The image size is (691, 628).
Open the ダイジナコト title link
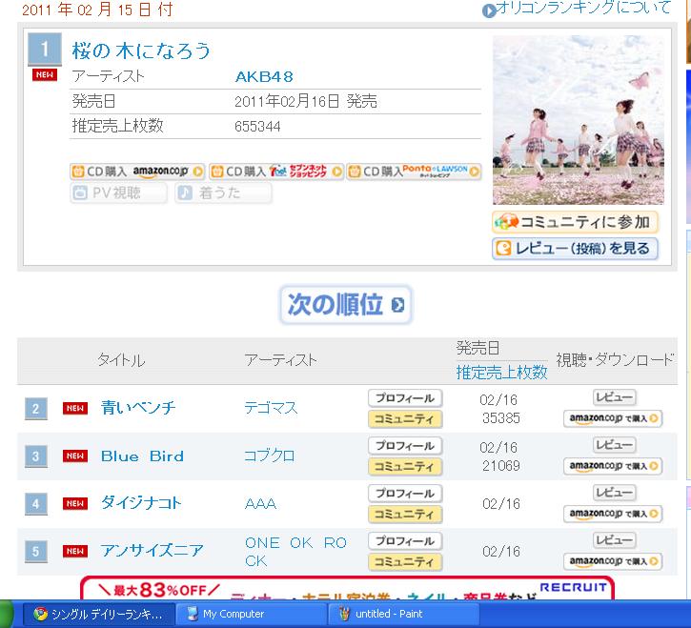coord(141,503)
